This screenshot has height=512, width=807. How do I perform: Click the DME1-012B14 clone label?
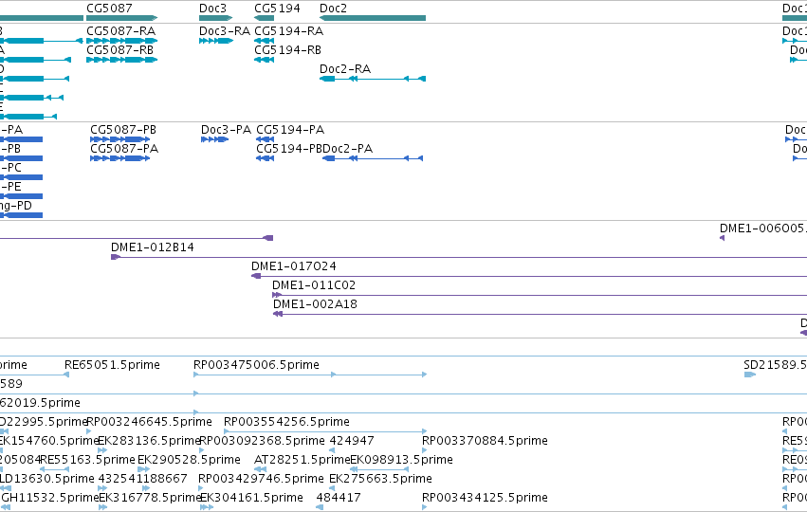point(153,247)
